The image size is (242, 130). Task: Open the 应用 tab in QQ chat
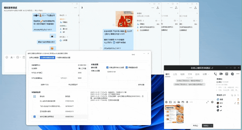point(197,74)
